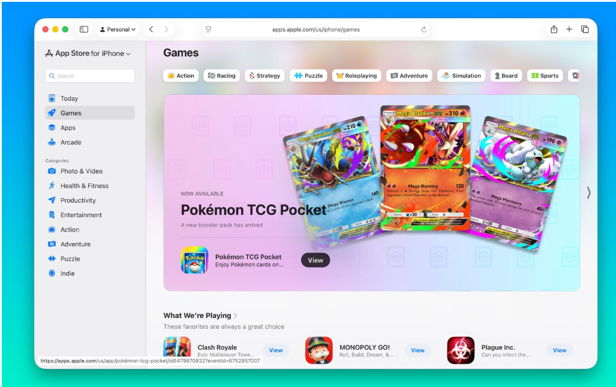Click the Plague Inc. app icon
616x387 pixels.
point(461,350)
